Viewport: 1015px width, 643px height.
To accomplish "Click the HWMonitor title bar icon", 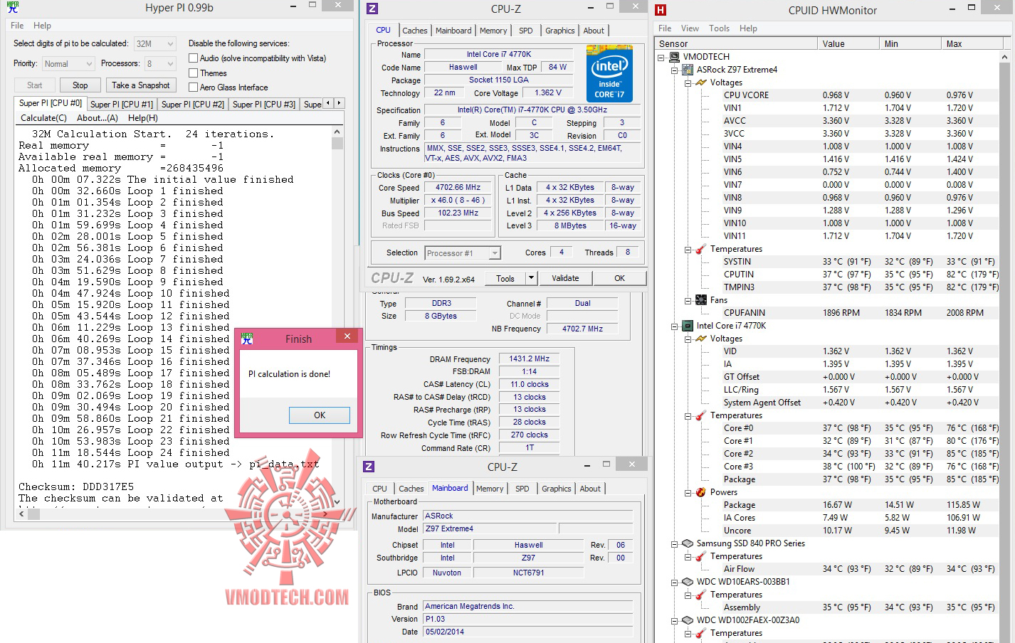I will pyautogui.click(x=661, y=10).
